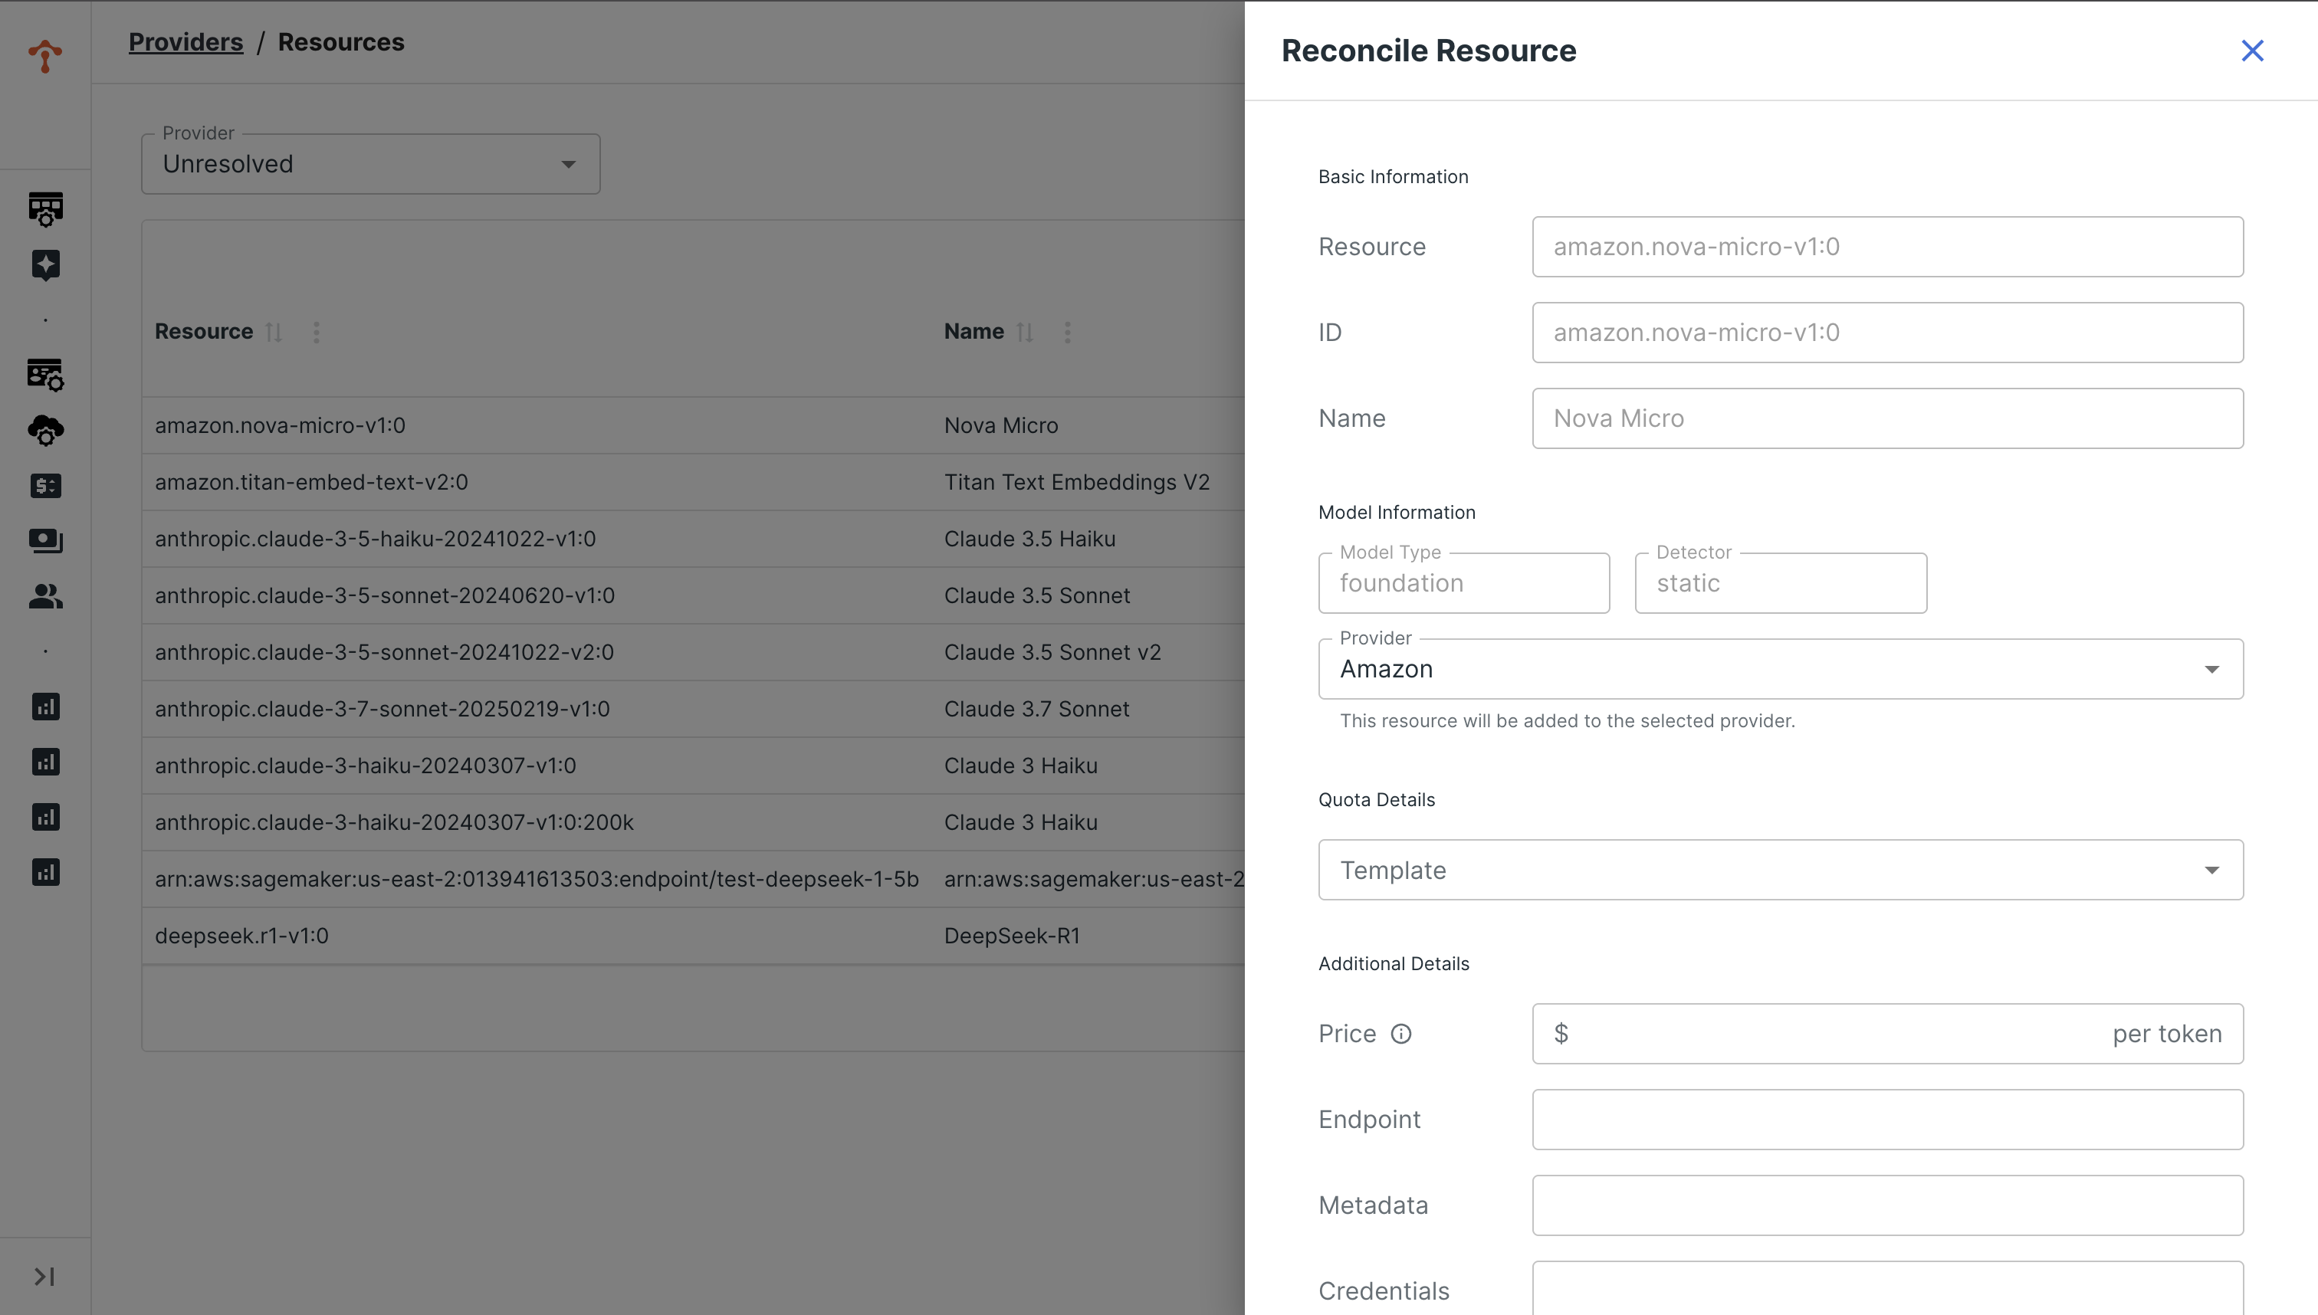Image resolution: width=2318 pixels, height=1315 pixels.
Task: Toggle sorting on the Name column
Action: [x=1024, y=332]
